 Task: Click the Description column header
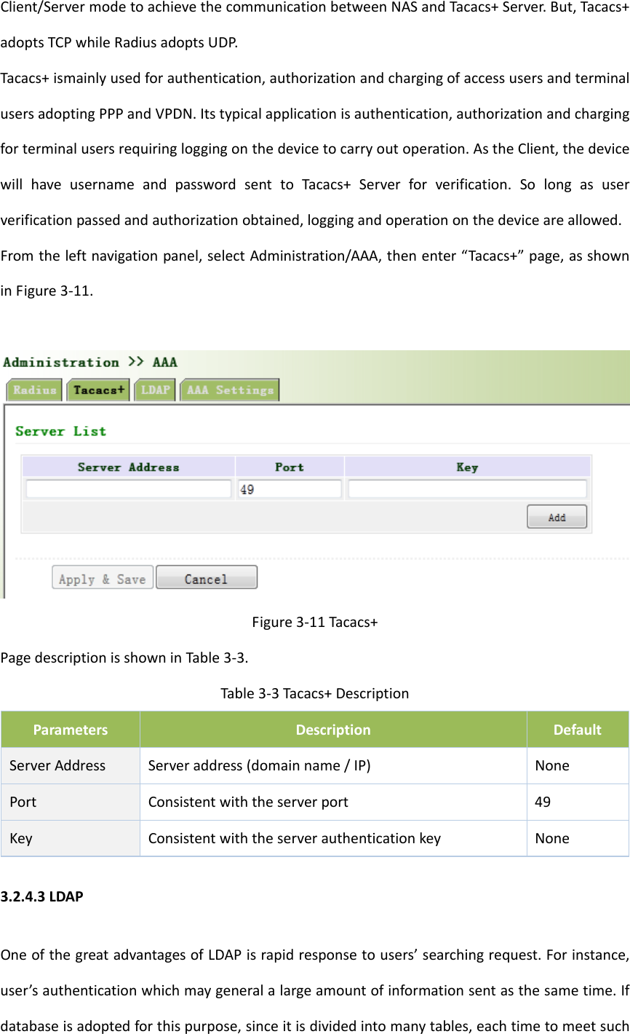(x=333, y=730)
